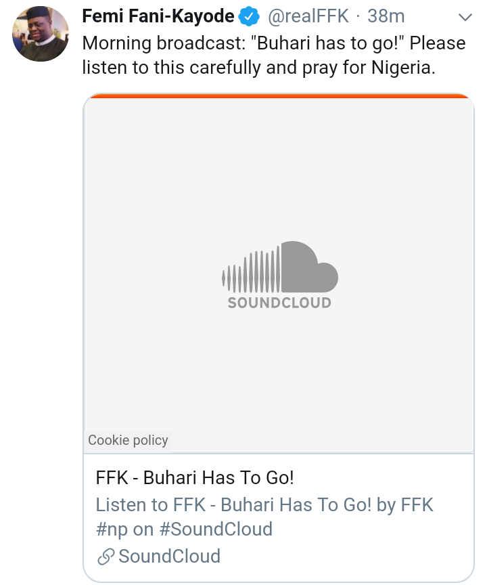This screenshot has height=585, width=487.
Task: Click the blue verified badge
Action: pyautogui.click(x=249, y=16)
